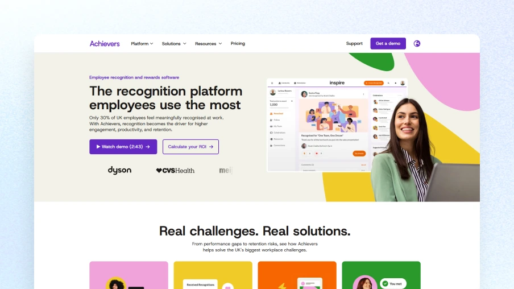Image resolution: width=514 pixels, height=289 pixels.
Task: Expand the Resources dropdown menu
Action: [x=209, y=44]
